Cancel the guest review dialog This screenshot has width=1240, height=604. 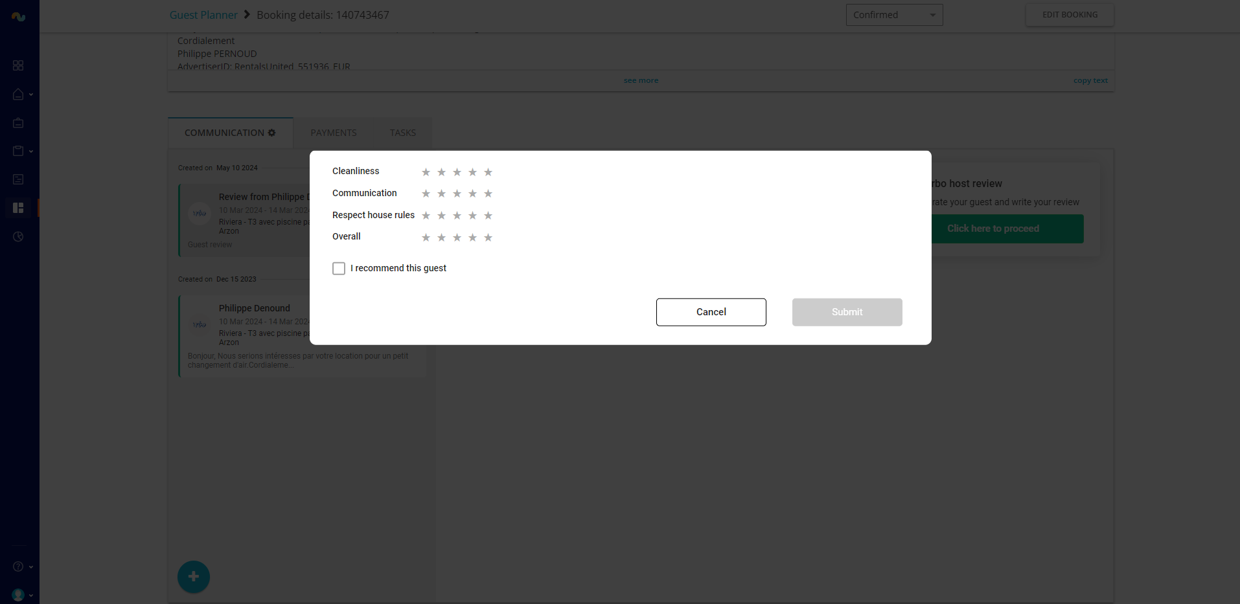(x=711, y=312)
